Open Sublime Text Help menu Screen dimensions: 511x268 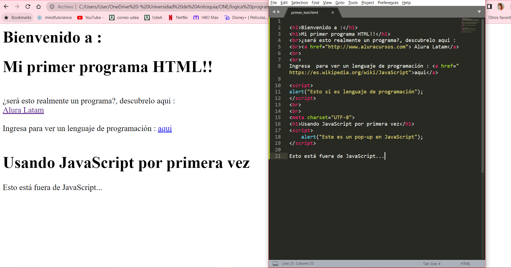pyautogui.click(x=406, y=3)
